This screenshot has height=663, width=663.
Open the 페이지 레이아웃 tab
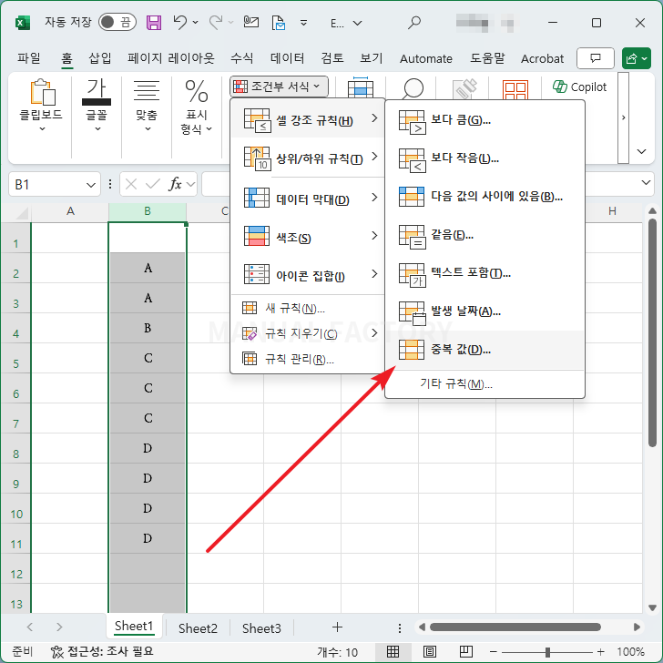point(171,58)
